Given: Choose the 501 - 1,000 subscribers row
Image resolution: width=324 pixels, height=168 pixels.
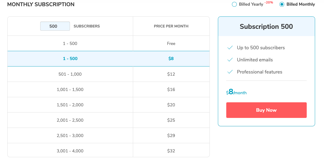Looking at the screenshot, I should click(70, 74).
